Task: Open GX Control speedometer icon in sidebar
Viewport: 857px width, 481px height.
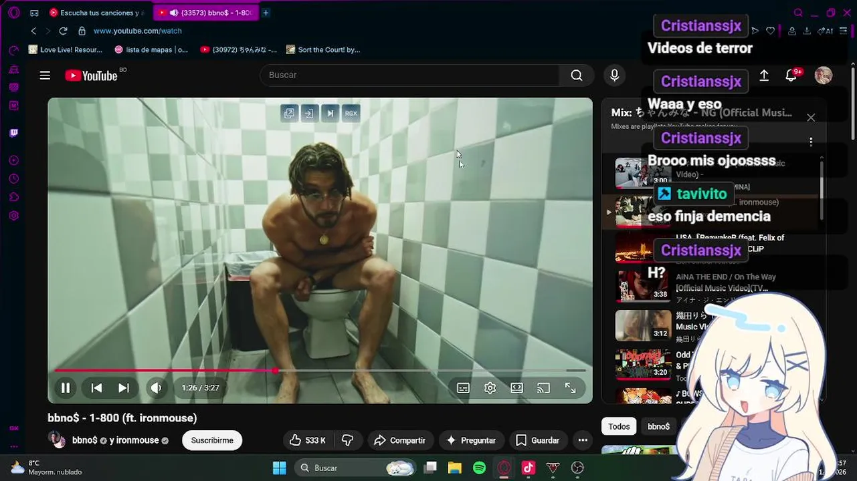Action: [13, 51]
